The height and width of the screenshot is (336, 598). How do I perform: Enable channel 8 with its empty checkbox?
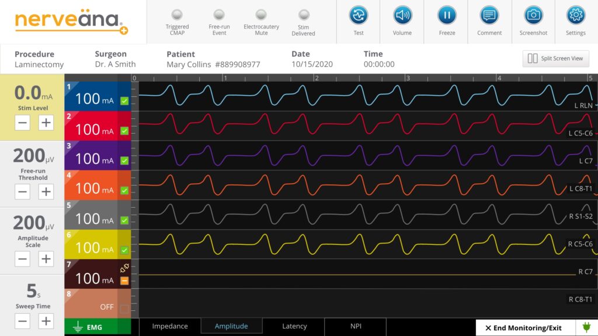point(124,309)
